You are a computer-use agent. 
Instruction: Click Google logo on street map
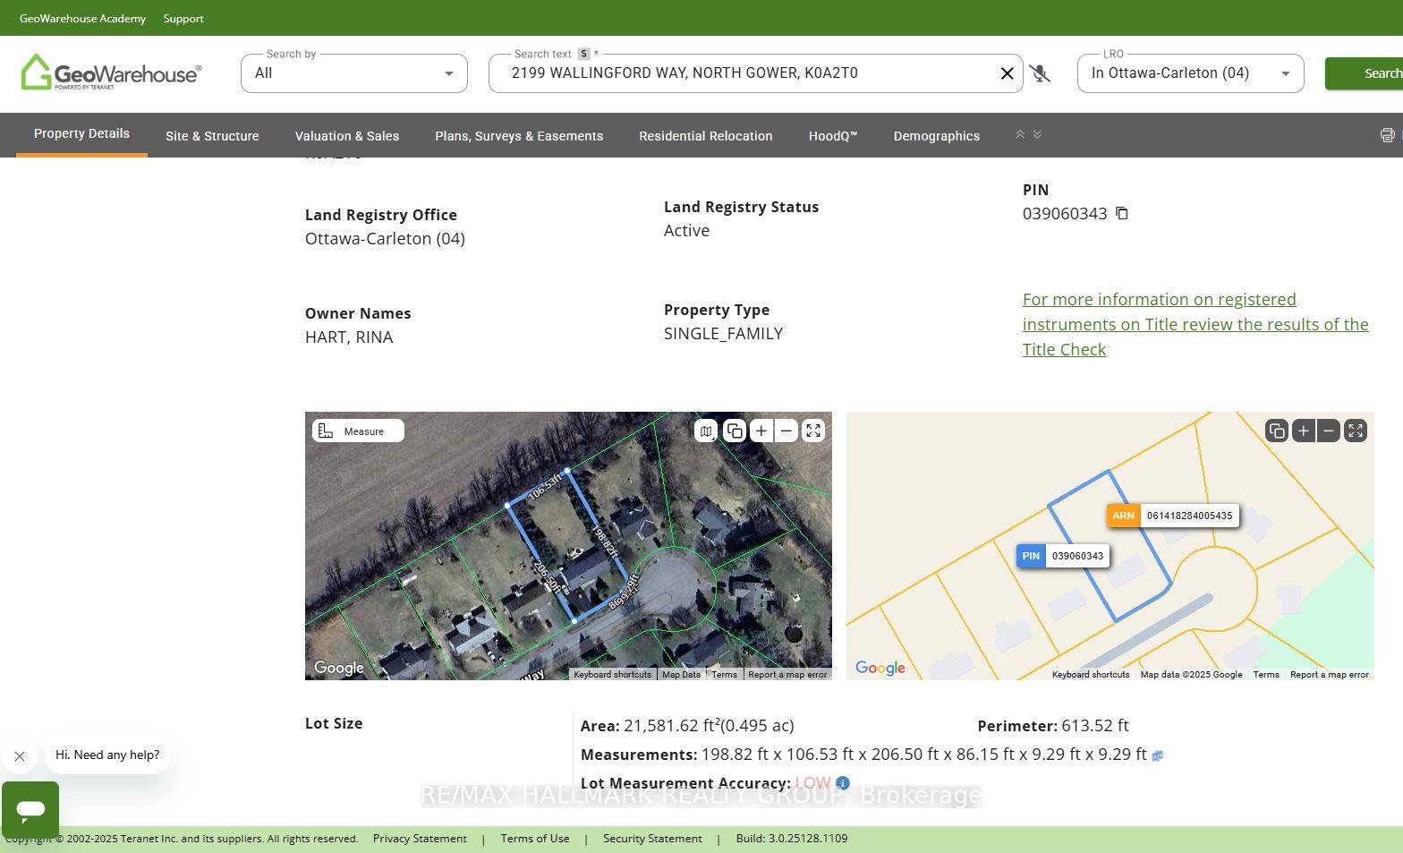click(880, 668)
